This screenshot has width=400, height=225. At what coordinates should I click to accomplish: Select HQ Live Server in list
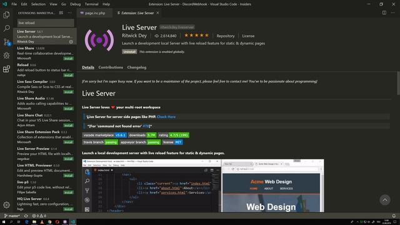(45, 204)
